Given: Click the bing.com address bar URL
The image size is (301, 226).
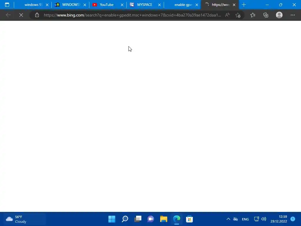Looking at the screenshot, I should pos(132,15).
